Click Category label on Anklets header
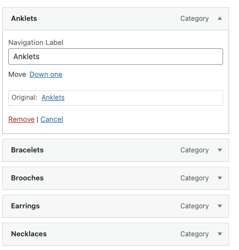Viewport: 239px width, 250px height. point(195,19)
